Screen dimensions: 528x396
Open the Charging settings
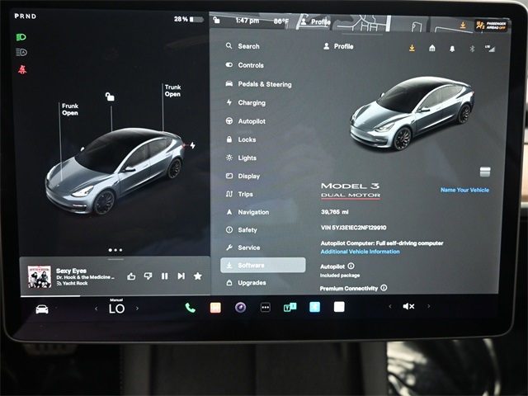pos(246,102)
